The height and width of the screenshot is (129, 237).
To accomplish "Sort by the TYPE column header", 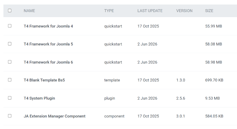I will pos(109,11).
